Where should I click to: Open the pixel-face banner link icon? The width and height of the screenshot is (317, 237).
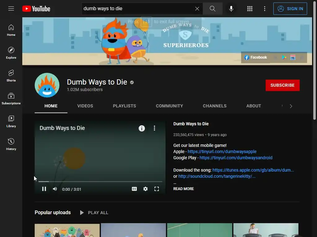[293, 57]
